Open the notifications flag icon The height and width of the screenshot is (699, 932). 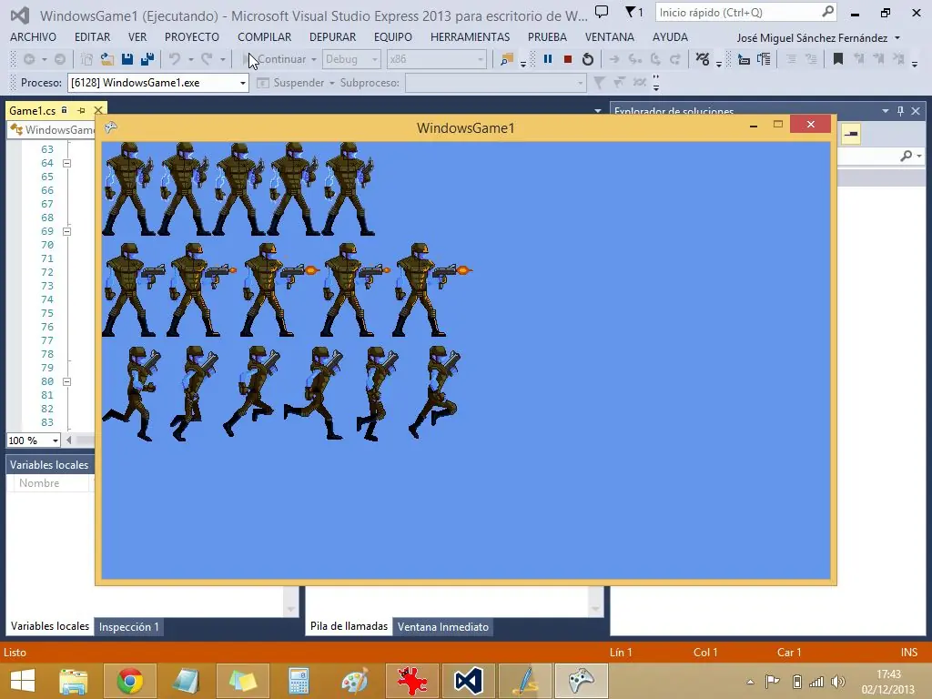(x=633, y=12)
